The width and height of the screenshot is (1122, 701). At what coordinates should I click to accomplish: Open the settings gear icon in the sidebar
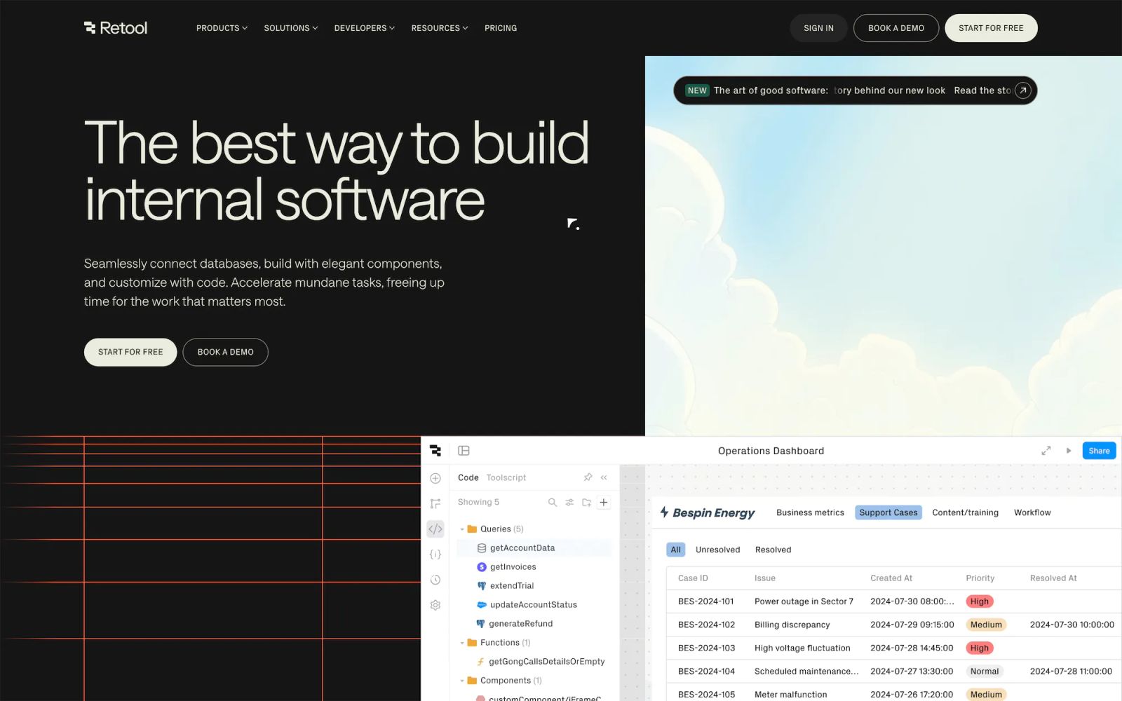[435, 605]
